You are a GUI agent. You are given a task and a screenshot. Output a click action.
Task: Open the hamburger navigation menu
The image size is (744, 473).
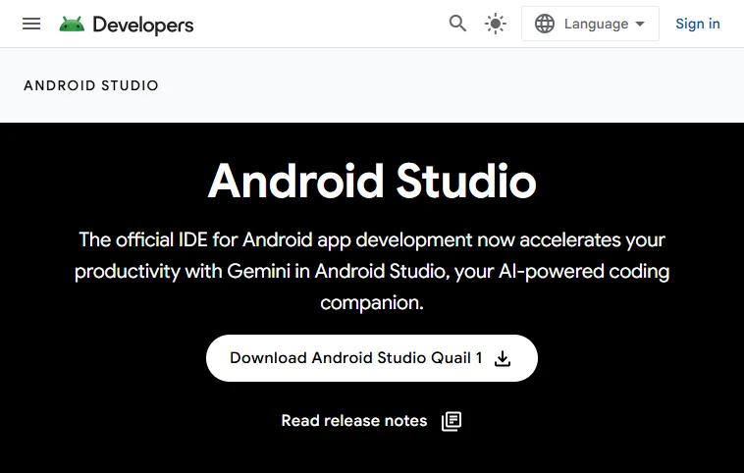(31, 24)
